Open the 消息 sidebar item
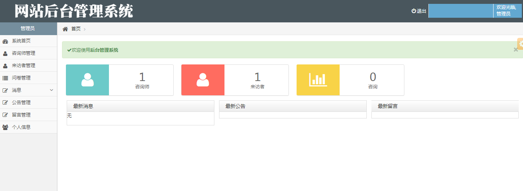The height and width of the screenshot is (191, 523). click(x=29, y=90)
